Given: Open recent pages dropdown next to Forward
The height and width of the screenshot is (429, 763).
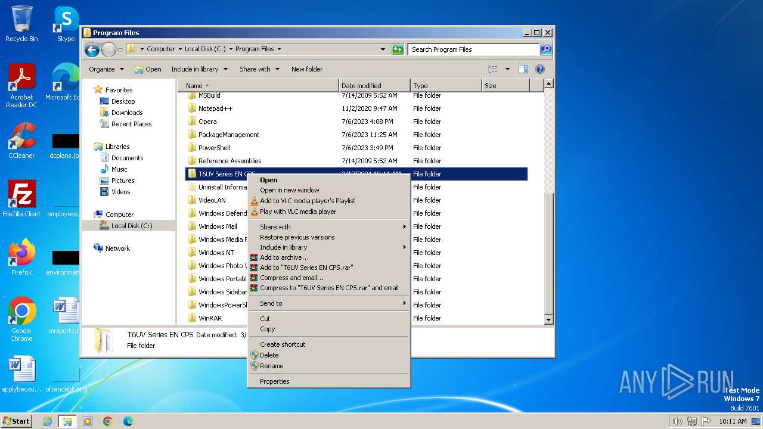Looking at the screenshot, I should (120, 49).
